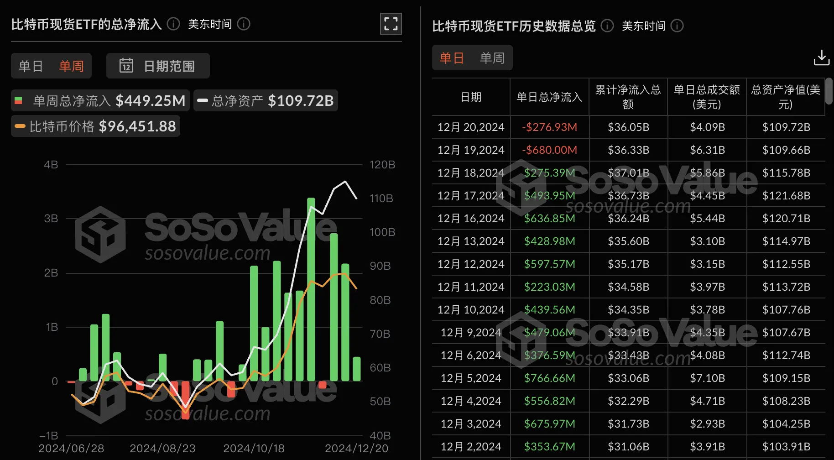Switch left chart to 单日 view

click(x=30, y=65)
